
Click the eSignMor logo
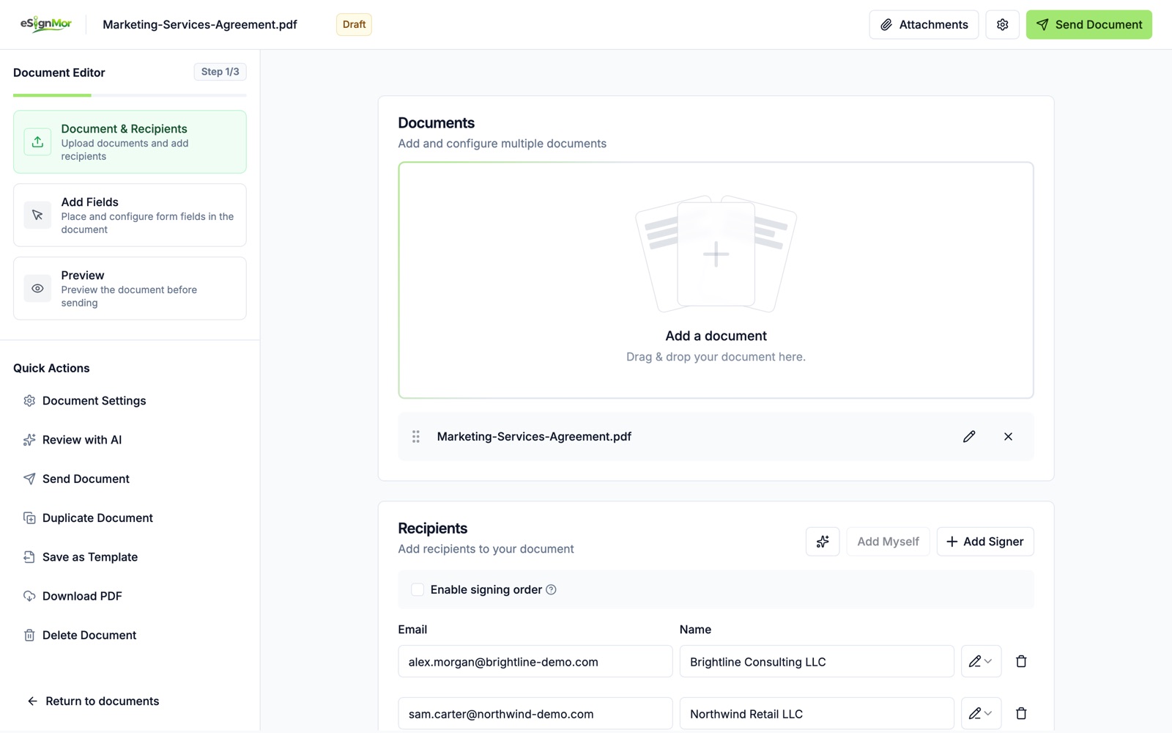click(45, 24)
